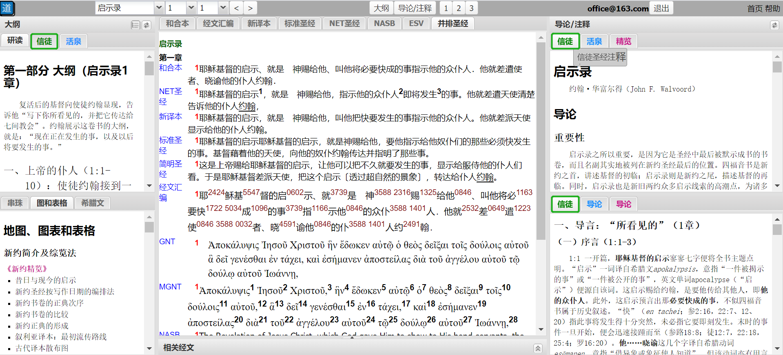Switch to the NET圣经 tab

(x=344, y=24)
